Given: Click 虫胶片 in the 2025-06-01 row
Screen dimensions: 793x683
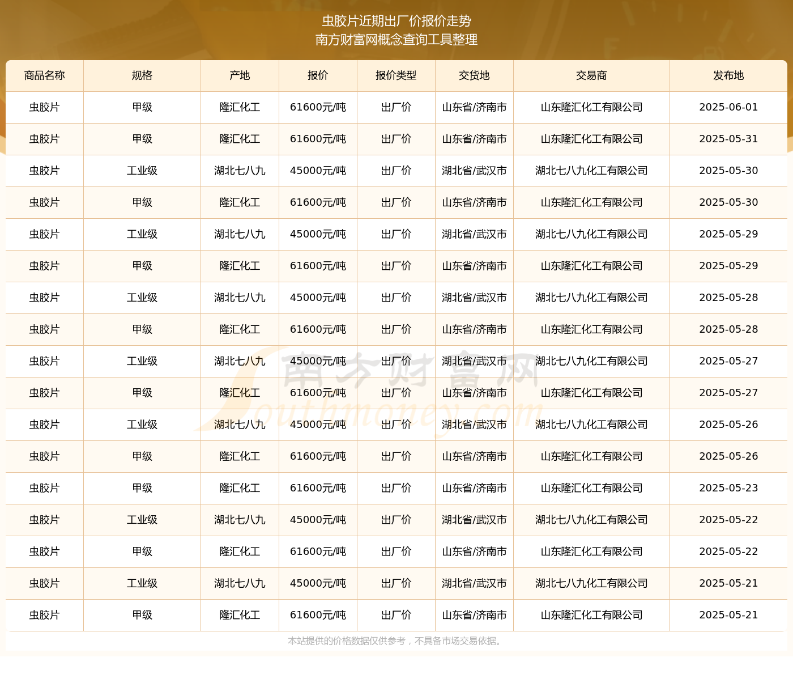Looking at the screenshot, I should point(45,107).
